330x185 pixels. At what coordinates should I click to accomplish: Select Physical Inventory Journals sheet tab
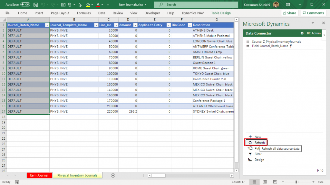(x=77, y=175)
